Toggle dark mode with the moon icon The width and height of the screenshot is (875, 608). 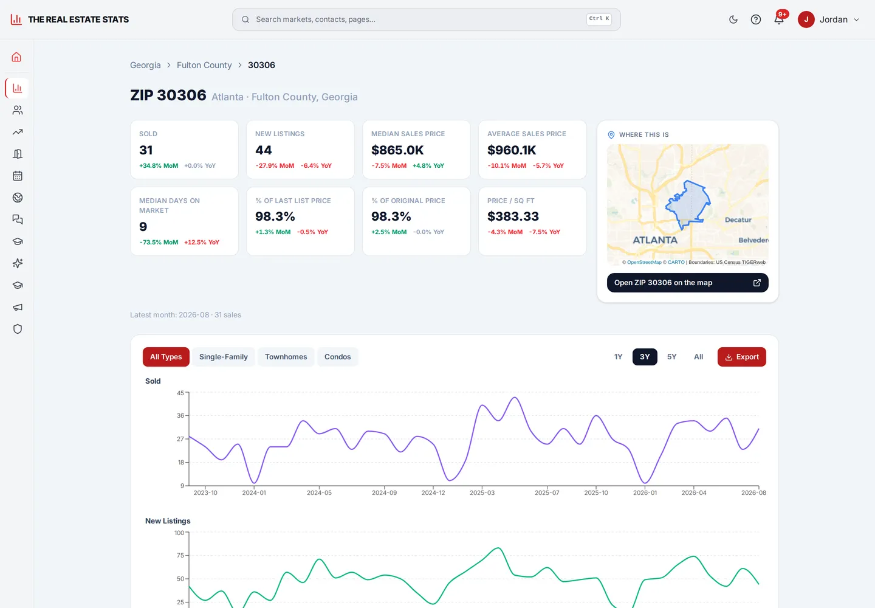[x=733, y=19]
